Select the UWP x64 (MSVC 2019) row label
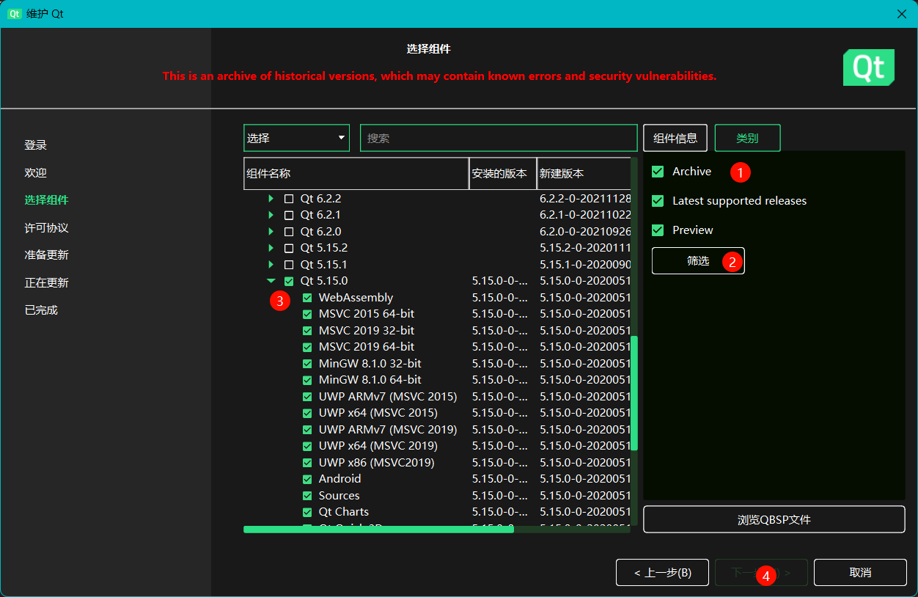918x597 pixels. (378, 446)
